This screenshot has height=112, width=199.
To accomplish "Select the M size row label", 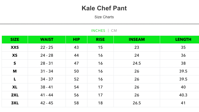I will pos(15,71).
